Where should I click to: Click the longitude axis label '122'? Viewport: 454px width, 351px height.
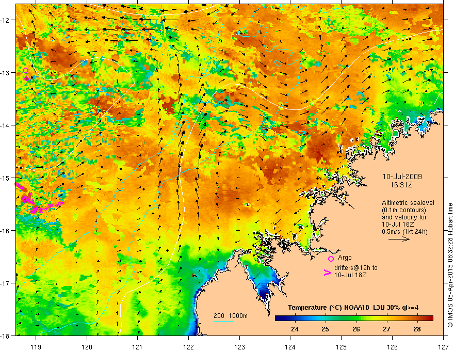[x=188, y=347]
